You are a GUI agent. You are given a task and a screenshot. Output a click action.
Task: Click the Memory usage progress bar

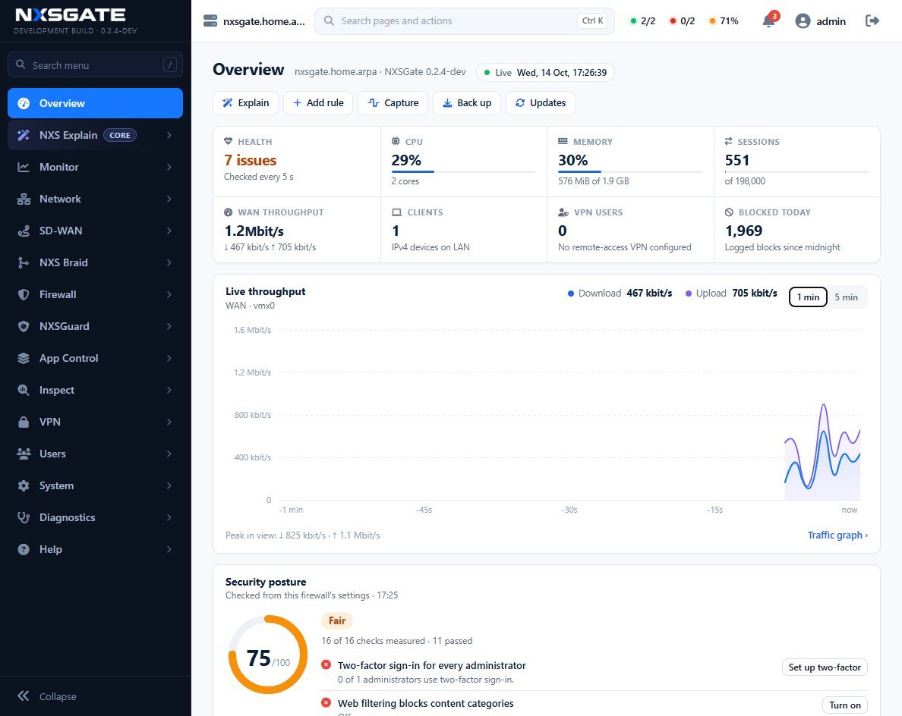point(630,171)
